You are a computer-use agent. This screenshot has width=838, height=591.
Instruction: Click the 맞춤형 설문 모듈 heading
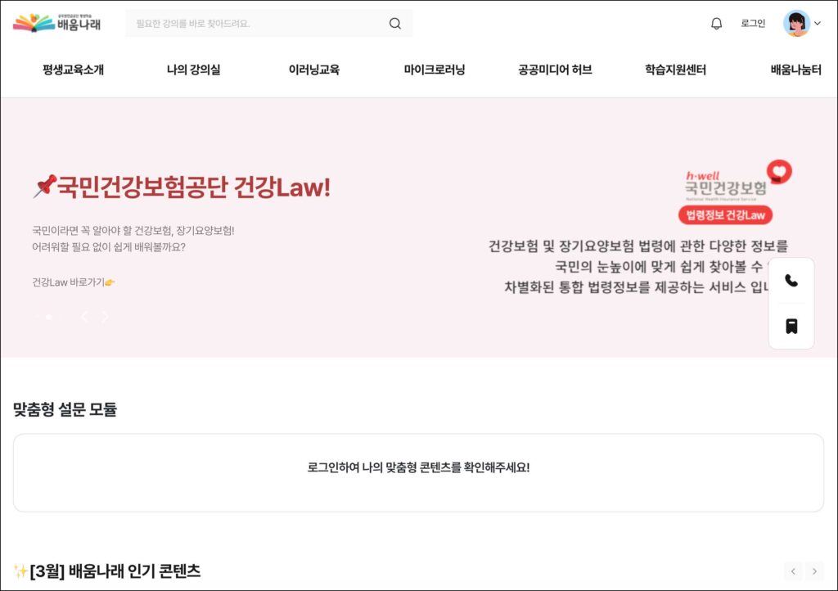pyautogui.click(x=65, y=409)
